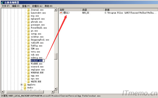Select the Journal.exe key
Viewport: 158px width, 98px height.
click(x=37, y=10)
